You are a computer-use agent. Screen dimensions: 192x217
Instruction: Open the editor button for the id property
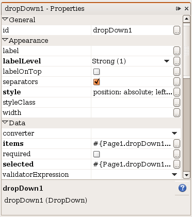(177, 30)
